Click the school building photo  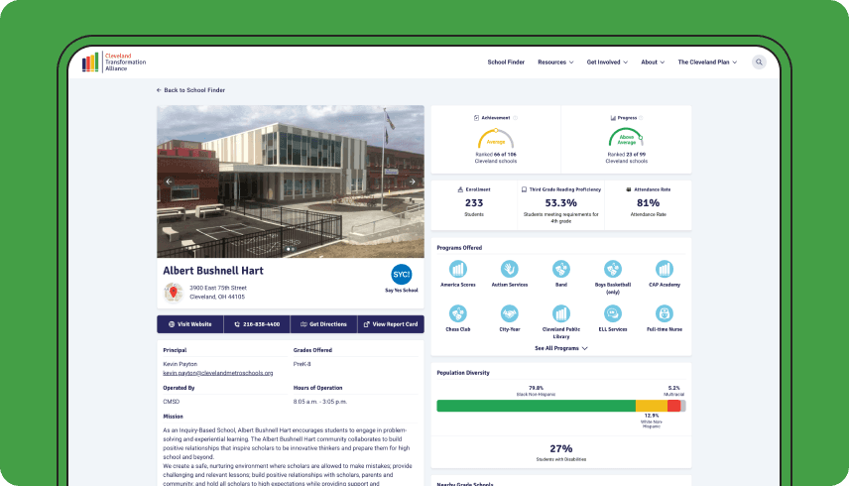(291, 182)
